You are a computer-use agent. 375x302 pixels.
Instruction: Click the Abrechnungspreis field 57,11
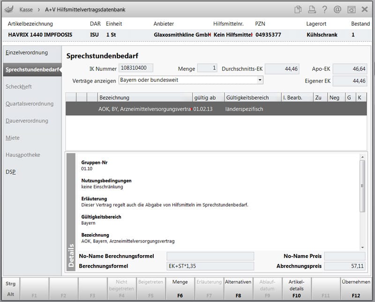point(345,266)
